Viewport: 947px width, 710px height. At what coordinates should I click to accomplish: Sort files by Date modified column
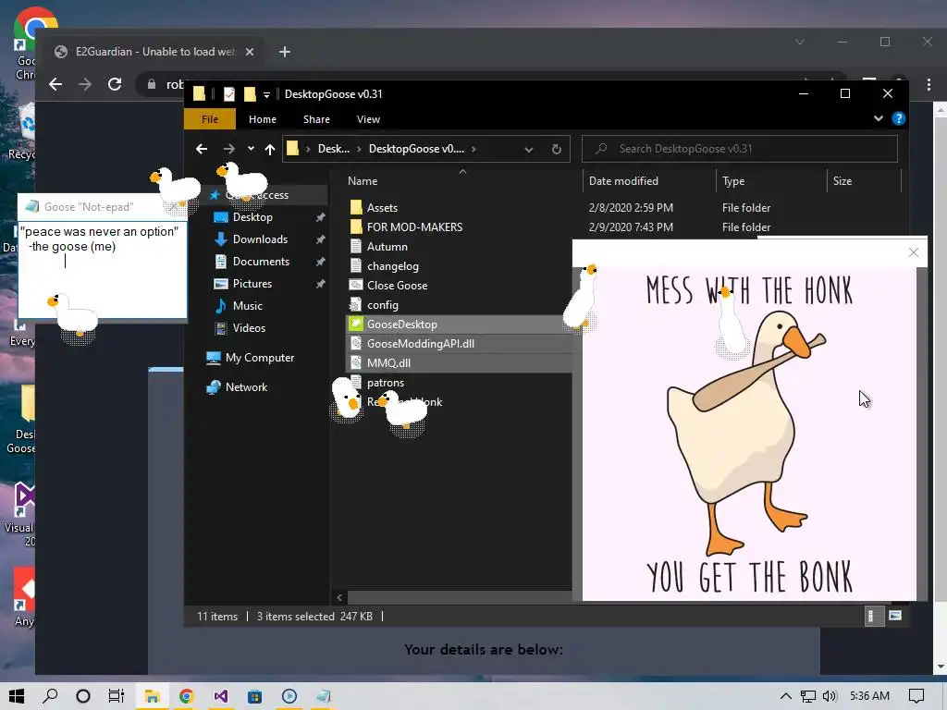pos(623,181)
